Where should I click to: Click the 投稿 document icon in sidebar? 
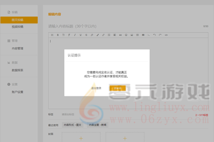click(9, 12)
